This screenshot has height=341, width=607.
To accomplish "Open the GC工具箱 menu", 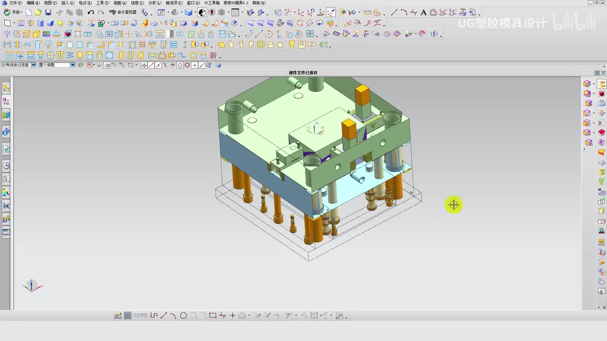I will pyautogui.click(x=212, y=3).
